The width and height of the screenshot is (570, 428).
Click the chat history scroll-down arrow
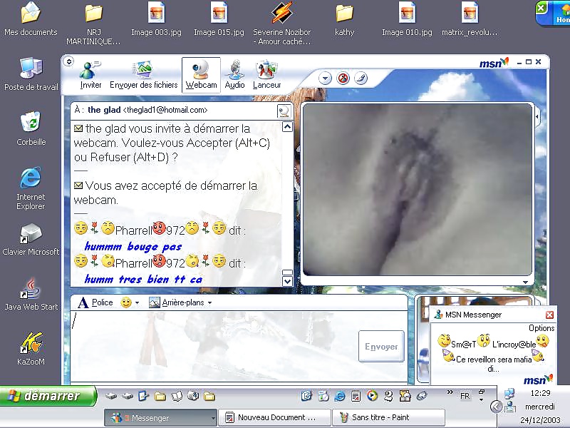click(287, 281)
